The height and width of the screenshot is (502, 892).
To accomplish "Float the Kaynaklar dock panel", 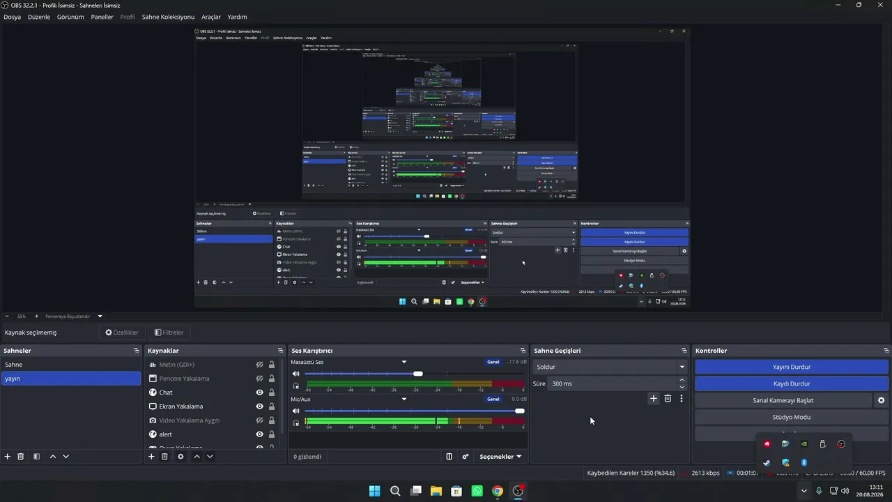I will pyautogui.click(x=280, y=351).
